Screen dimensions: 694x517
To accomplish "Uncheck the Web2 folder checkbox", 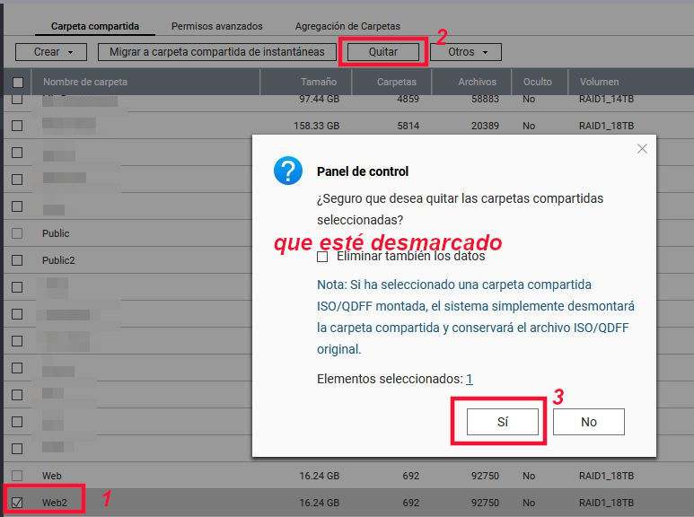I will 17,503.
